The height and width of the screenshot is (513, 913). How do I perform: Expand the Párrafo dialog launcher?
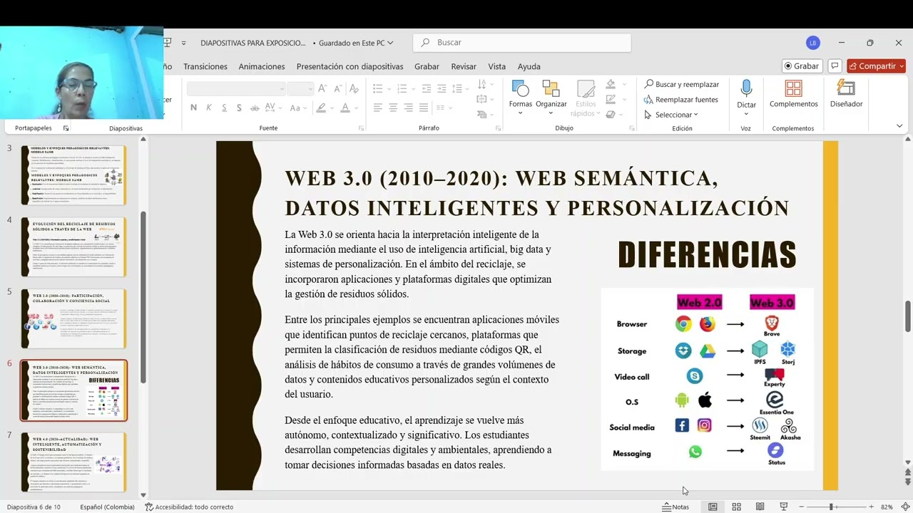click(x=498, y=128)
